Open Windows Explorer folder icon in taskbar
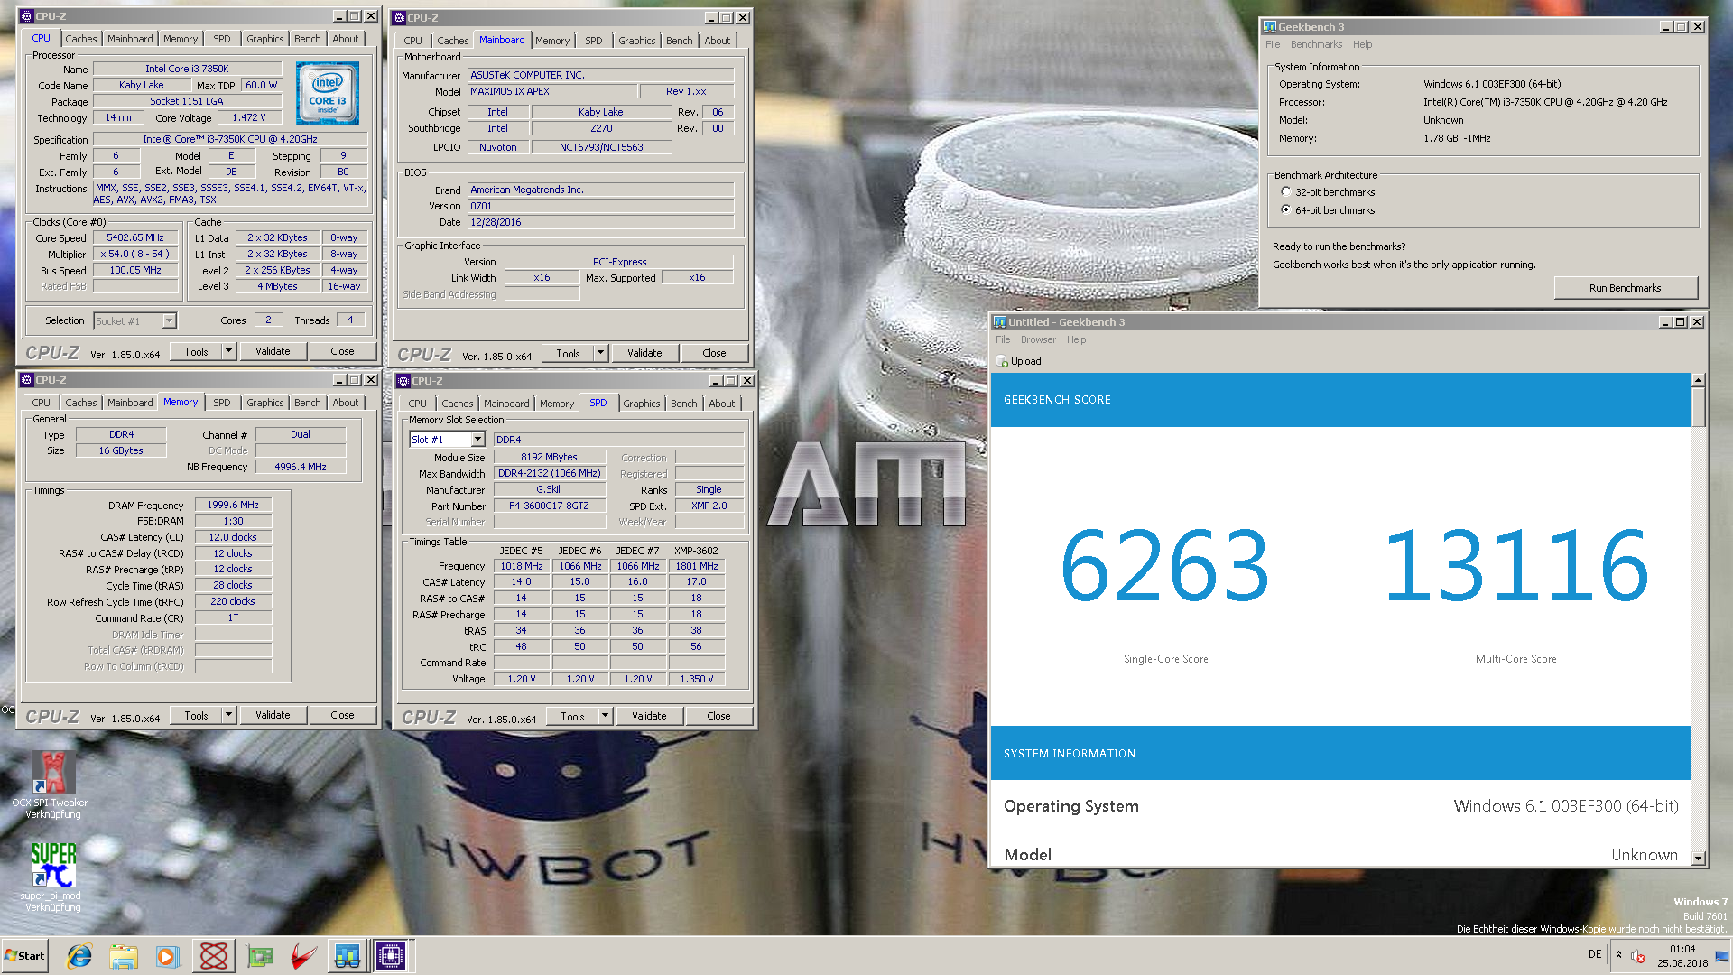The height and width of the screenshot is (975, 1733). tap(124, 956)
